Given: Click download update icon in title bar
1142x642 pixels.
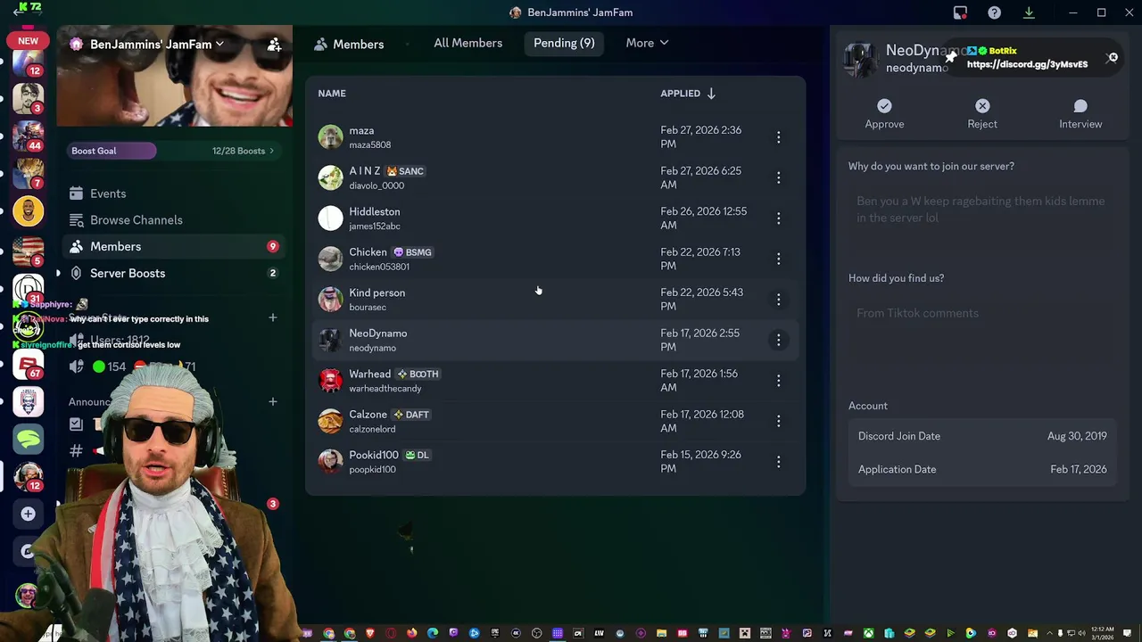Looking at the screenshot, I should click(1029, 12).
